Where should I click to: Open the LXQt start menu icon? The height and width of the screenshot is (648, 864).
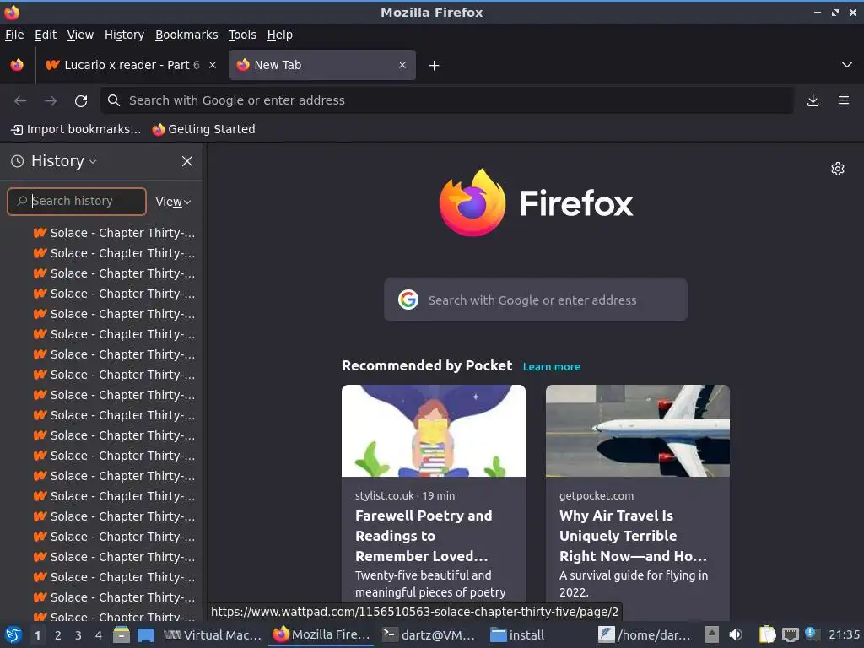[13, 634]
